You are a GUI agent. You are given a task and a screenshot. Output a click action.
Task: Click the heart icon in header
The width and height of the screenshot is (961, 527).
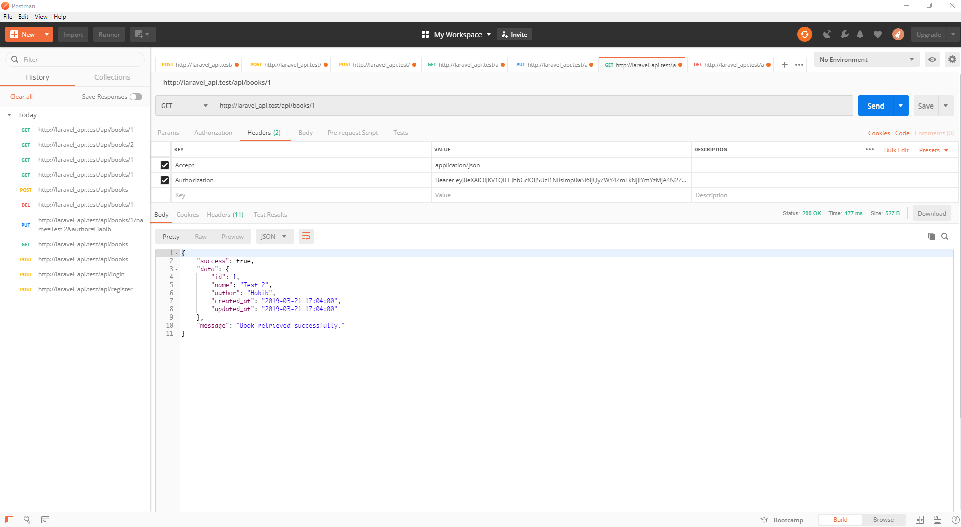click(x=878, y=34)
